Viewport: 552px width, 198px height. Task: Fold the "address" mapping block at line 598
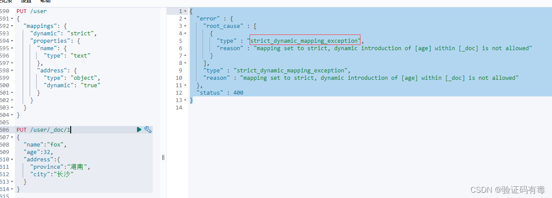pos(12,71)
